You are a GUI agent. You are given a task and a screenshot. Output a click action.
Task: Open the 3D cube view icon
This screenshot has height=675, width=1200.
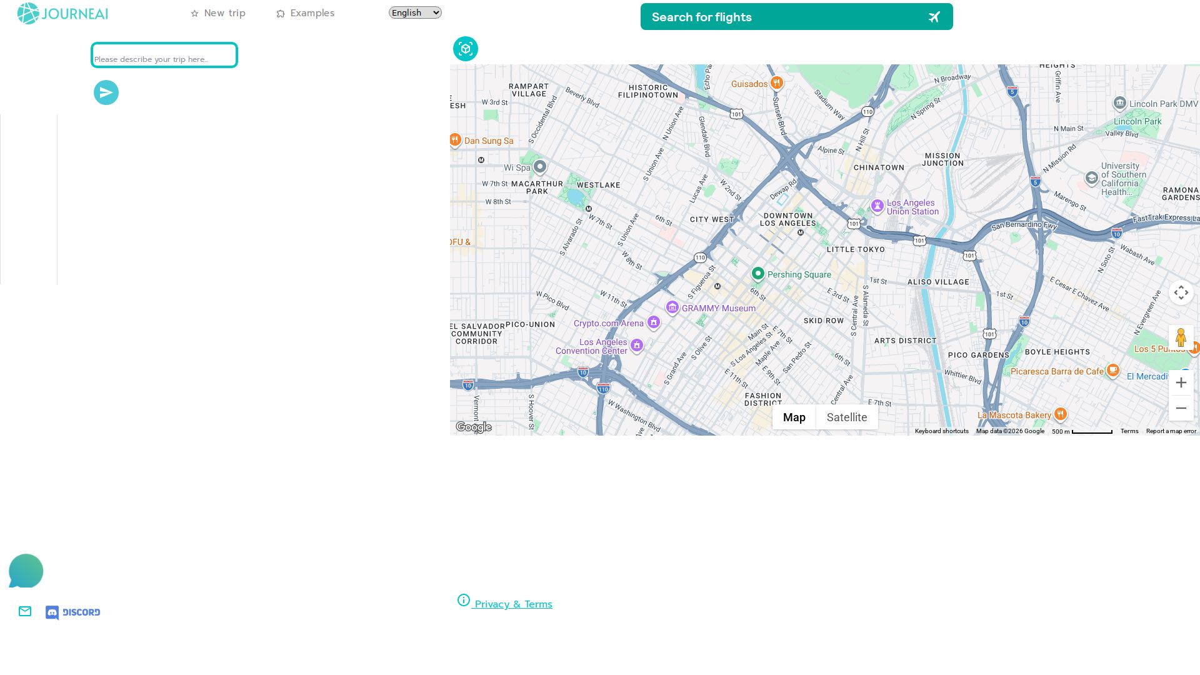(x=466, y=49)
